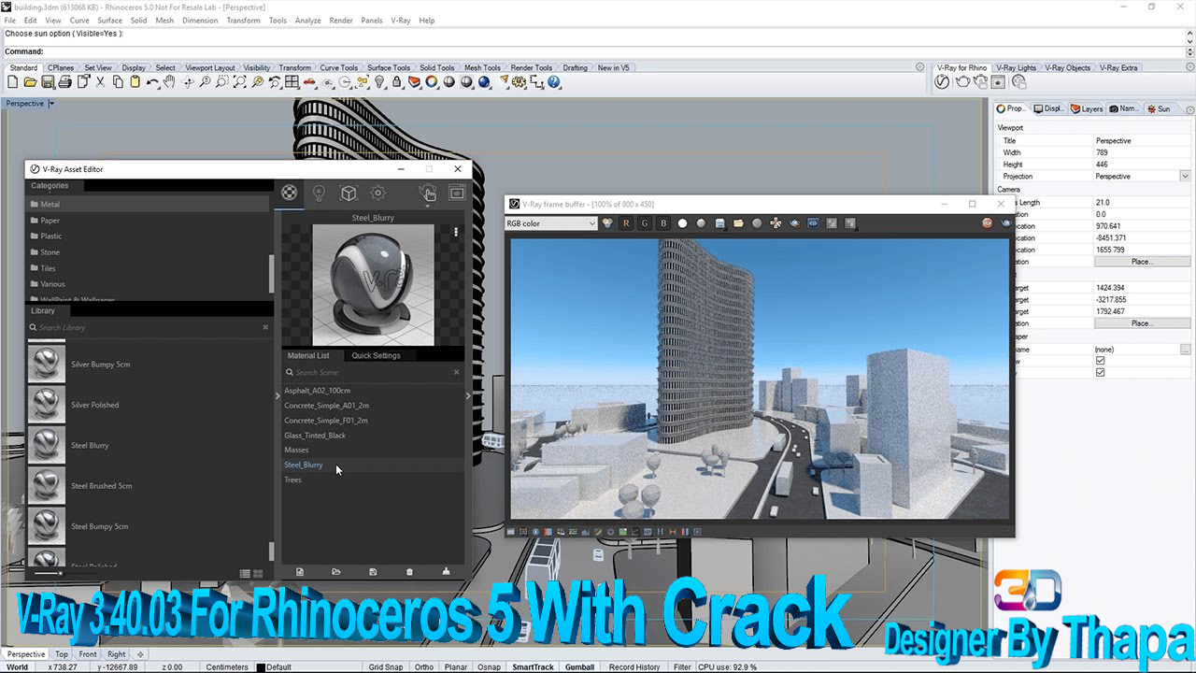Click the Print icon in Rhino toolbar

click(65, 82)
